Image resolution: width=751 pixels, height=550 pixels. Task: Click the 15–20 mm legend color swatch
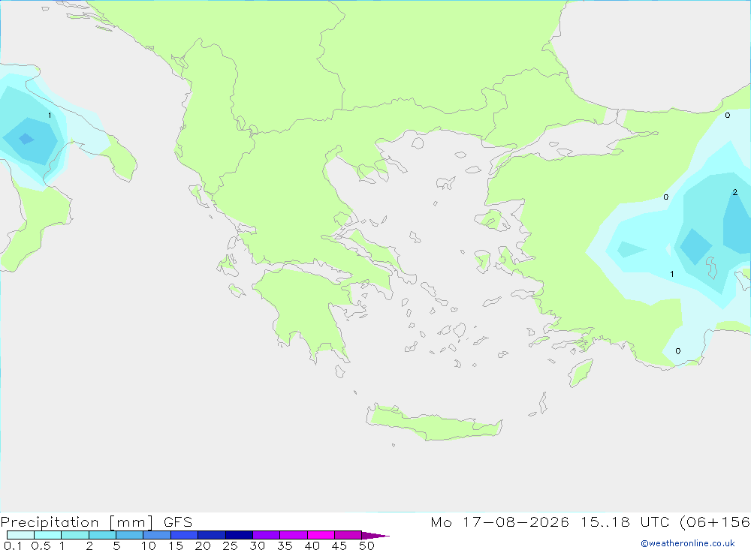pos(185,535)
